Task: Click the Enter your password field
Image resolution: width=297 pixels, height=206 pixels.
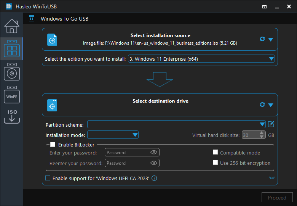Action: (132, 152)
